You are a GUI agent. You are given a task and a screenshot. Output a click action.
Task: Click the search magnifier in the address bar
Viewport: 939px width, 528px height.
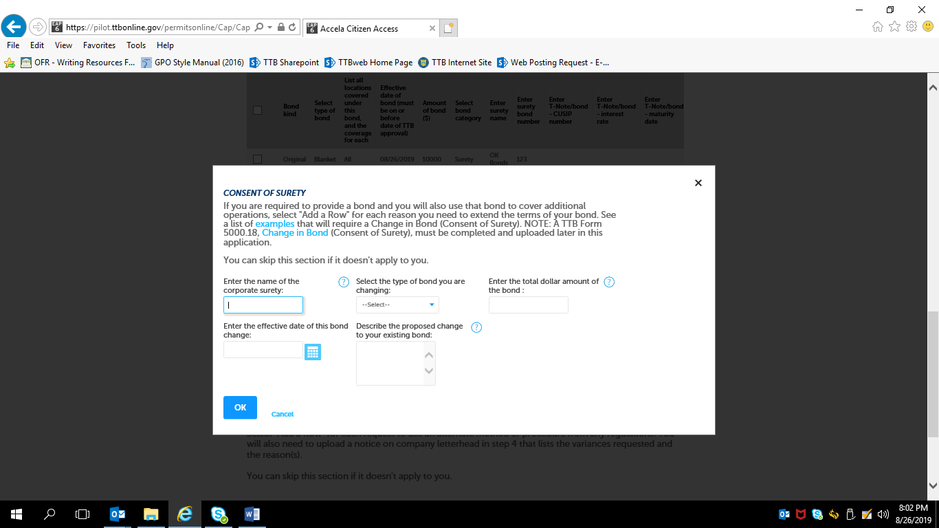259,27
